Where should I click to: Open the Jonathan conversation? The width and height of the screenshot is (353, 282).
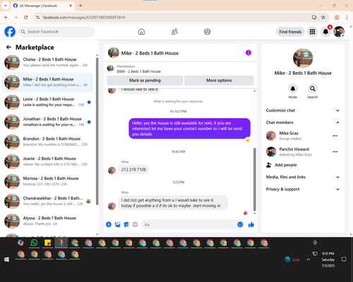point(48,122)
